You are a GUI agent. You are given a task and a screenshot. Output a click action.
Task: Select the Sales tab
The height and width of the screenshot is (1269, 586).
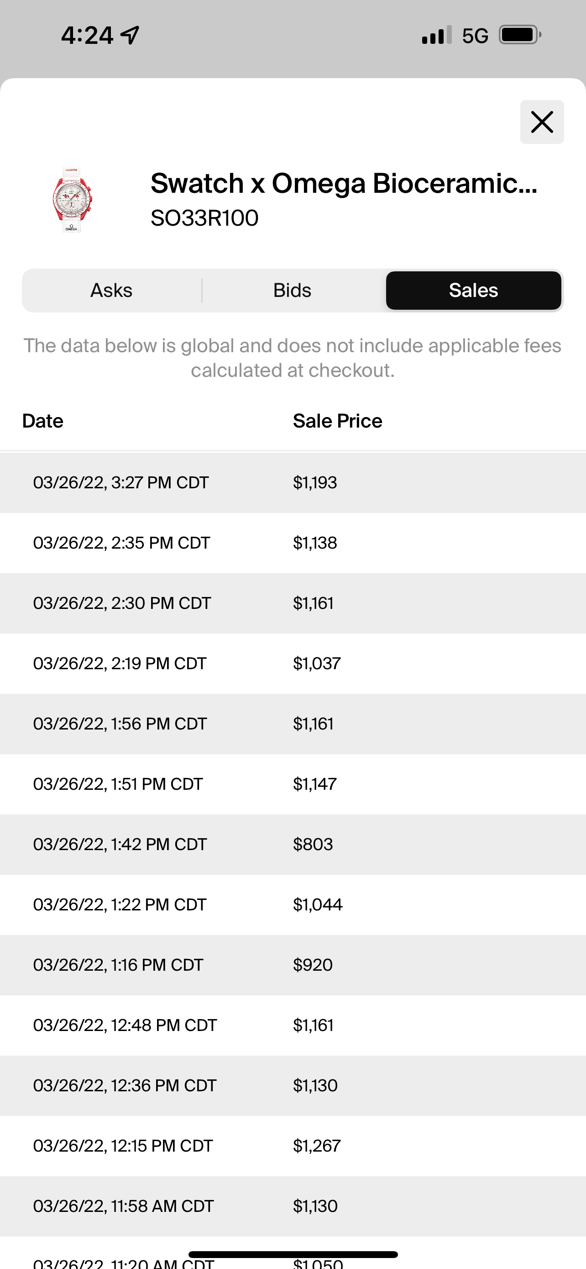tap(473, 291)
